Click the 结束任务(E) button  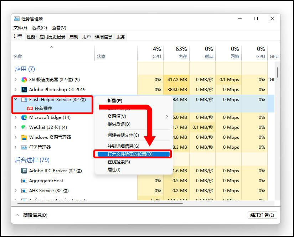coord(262,215)
